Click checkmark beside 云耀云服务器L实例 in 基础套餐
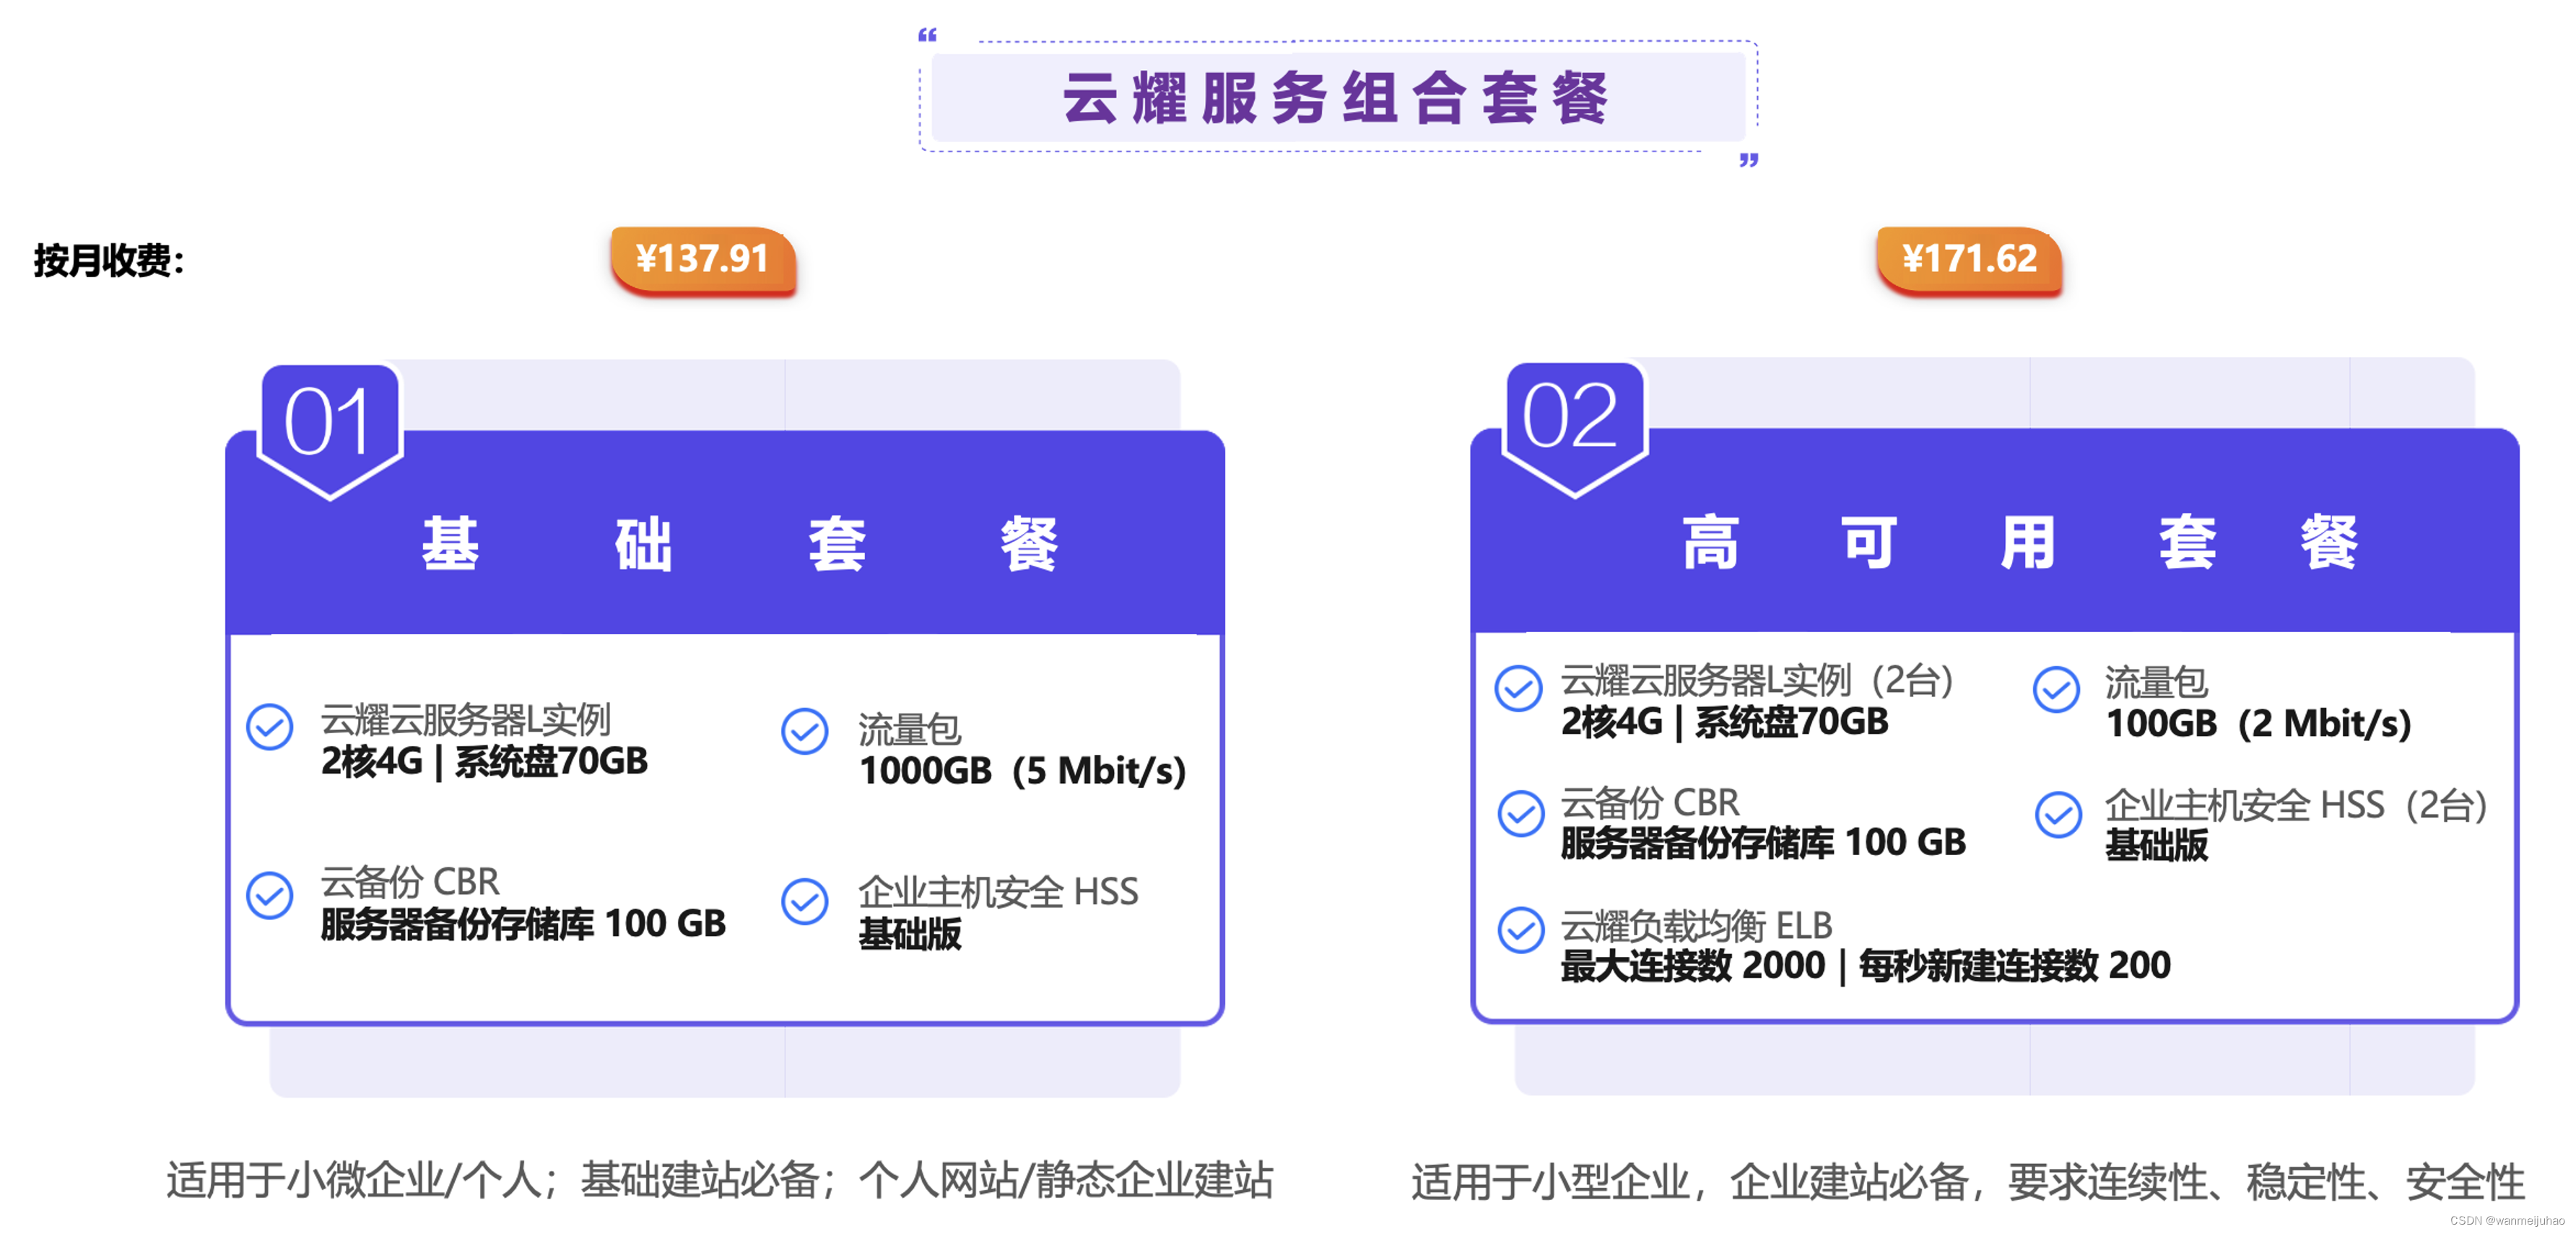The height and width of the screenshot is (1234, 2576). tap(270, 727)
